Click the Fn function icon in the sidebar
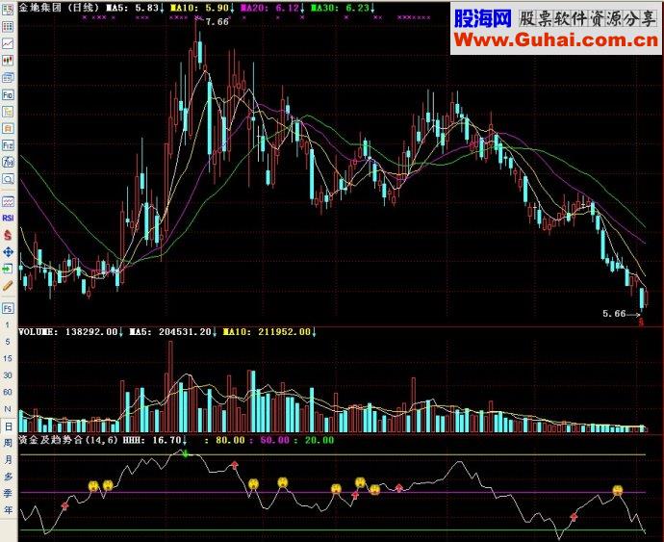 click(x=8, y=145)
